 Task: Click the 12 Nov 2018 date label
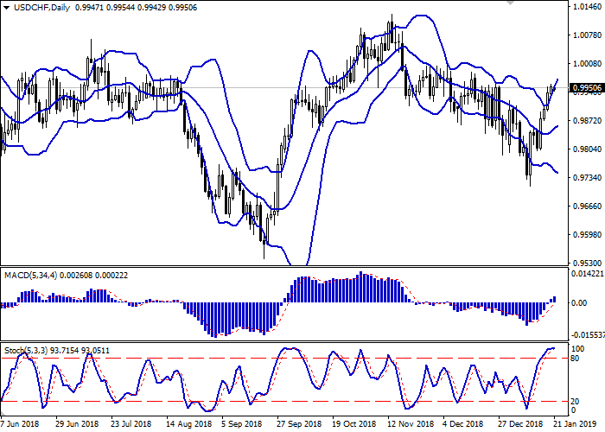(x=411, y=424)
